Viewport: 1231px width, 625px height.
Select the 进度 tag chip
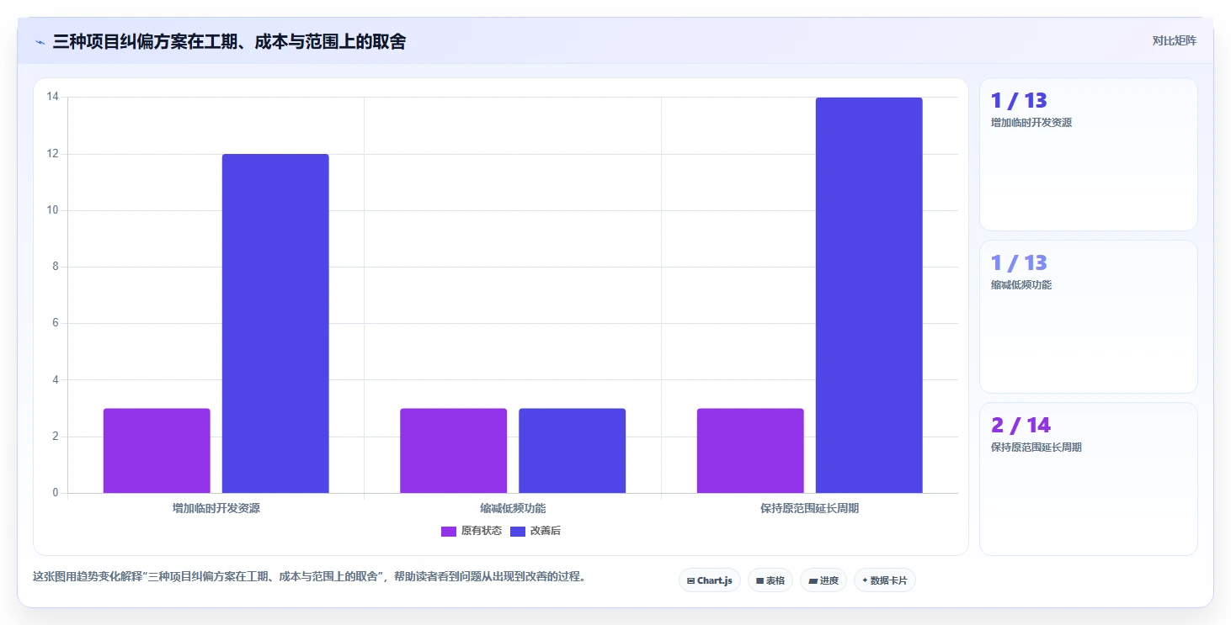click(823, 580)
